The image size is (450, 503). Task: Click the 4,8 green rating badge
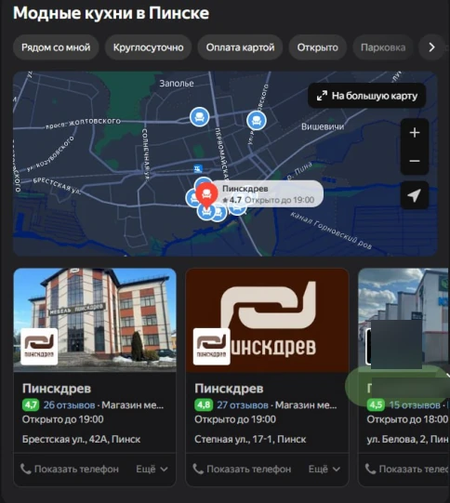pyautogui.click(x=204, y=404)
